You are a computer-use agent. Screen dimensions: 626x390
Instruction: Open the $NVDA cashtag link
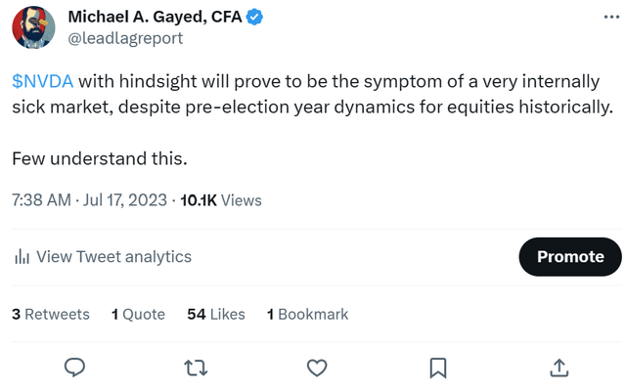point(43,81)
